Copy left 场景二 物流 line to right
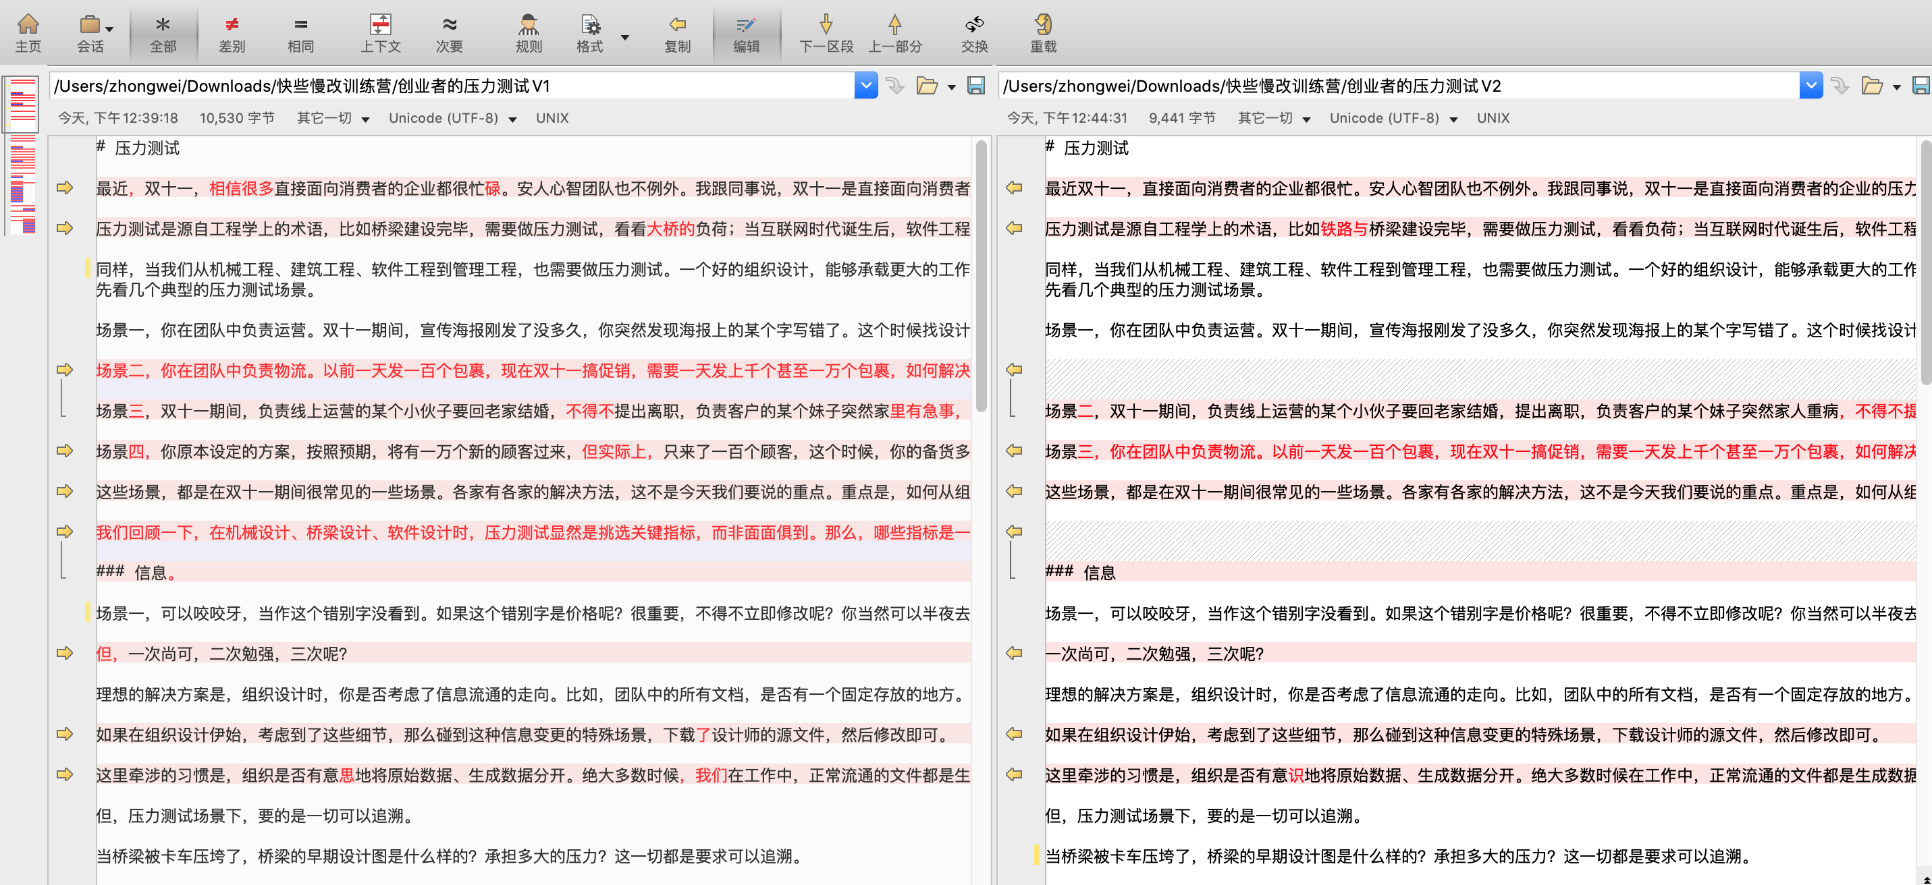This screenshot has height=885, width=1932. [x=65, y=370]
